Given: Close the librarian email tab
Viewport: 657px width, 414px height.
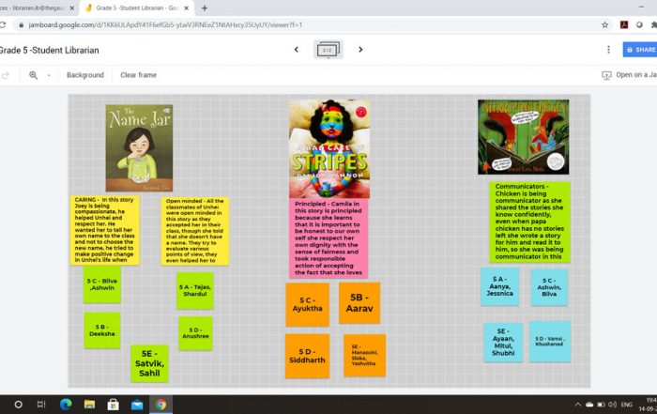Looking at the screenshot, I should 71,8.
